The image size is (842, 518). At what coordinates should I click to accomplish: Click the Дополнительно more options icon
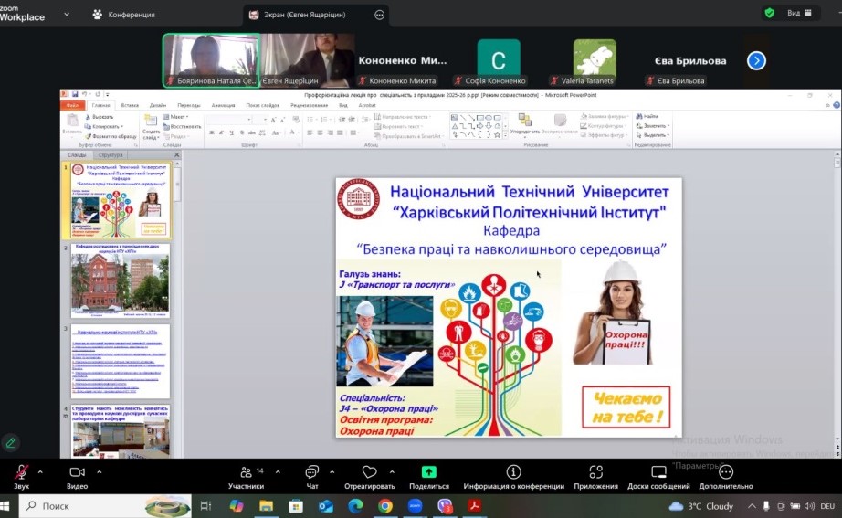point(726,472)
